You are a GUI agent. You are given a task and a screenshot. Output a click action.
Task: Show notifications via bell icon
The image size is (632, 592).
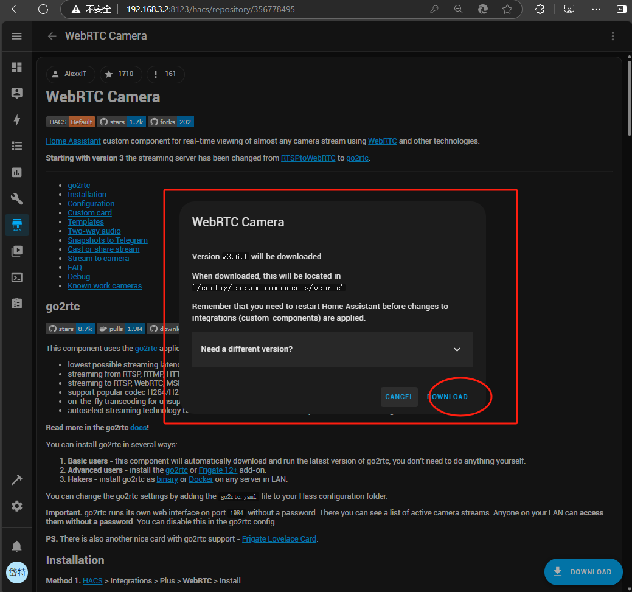point(17,546)
